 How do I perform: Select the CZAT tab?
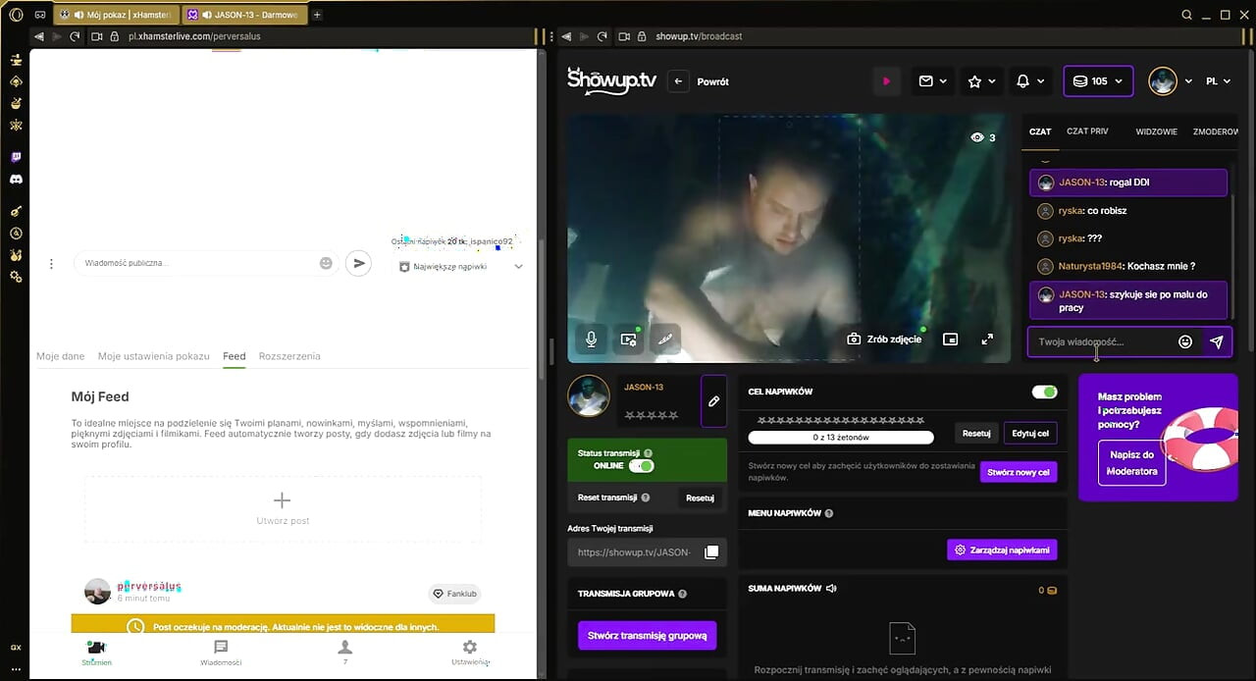[x=1040, y=131]
